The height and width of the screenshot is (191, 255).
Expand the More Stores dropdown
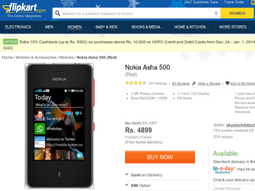234,27
